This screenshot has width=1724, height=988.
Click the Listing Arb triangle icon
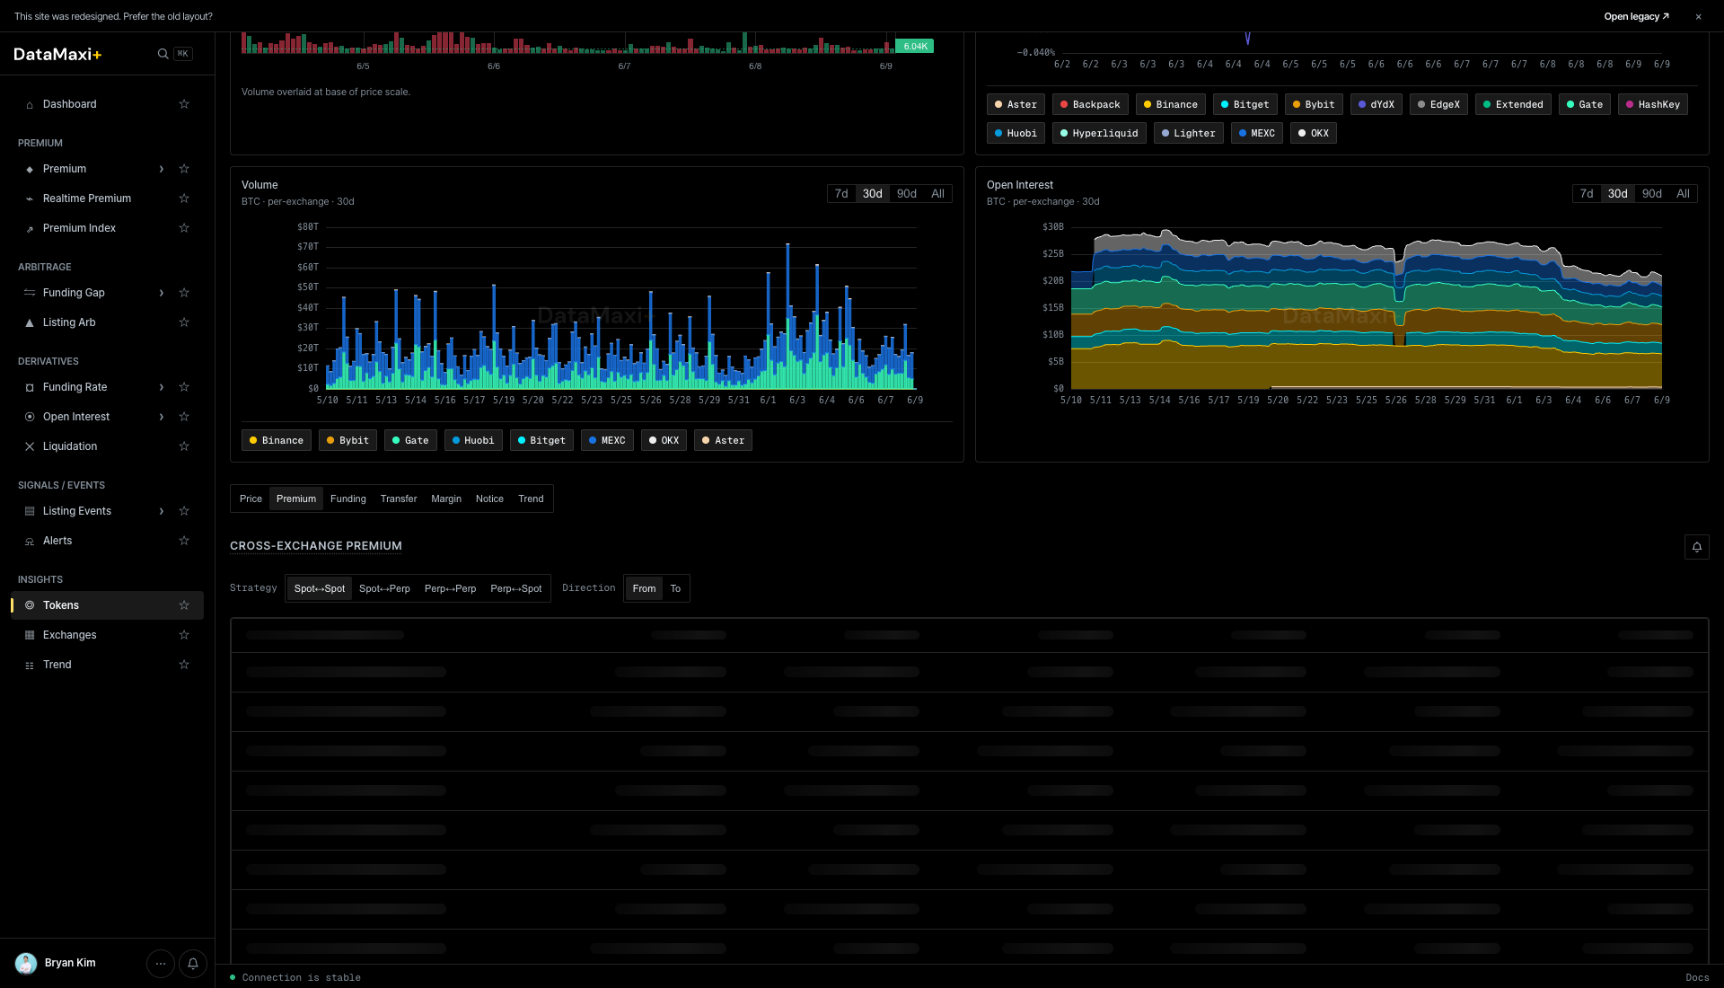[x=30, y=322]
